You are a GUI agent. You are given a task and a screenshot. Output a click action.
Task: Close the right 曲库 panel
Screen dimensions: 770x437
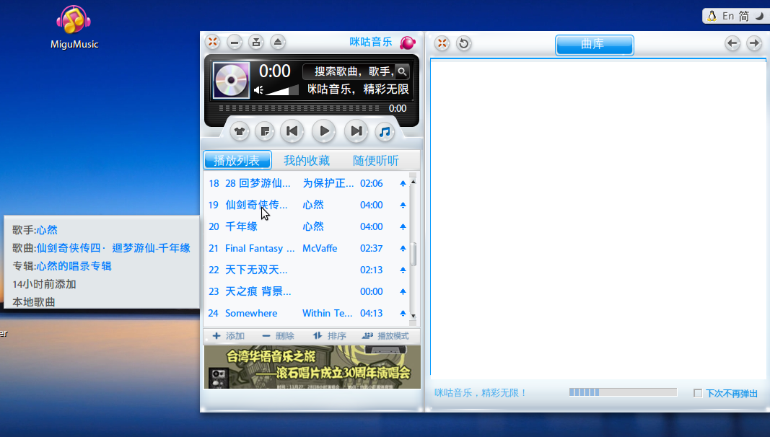pyautogui.click(x=442, y=43)
